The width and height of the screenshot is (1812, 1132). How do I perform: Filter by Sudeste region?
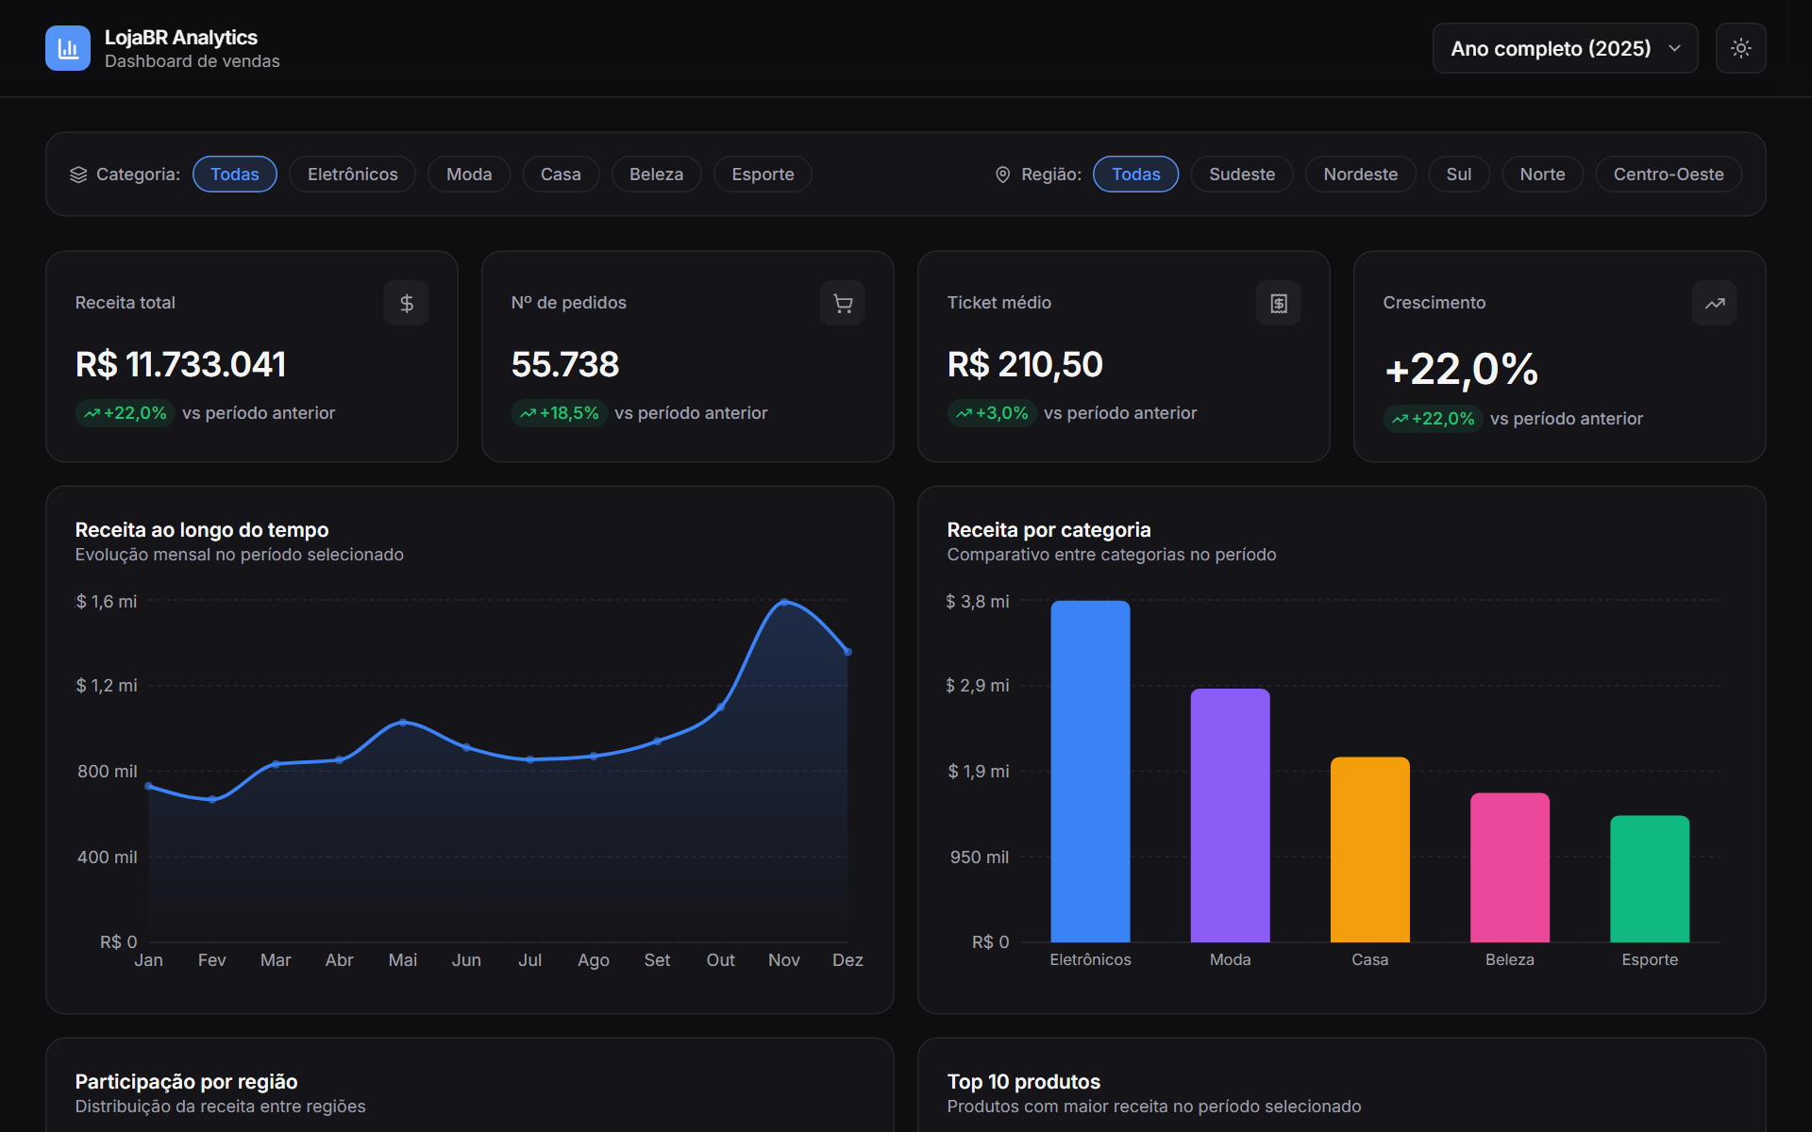coord(1242,175)
